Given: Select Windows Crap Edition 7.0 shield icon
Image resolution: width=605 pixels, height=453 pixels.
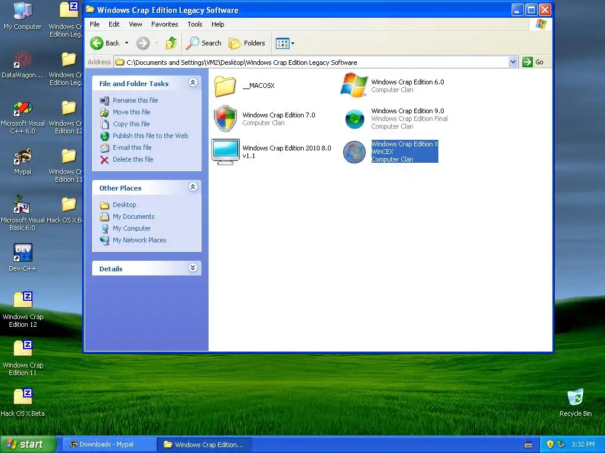Looking at the screenshot, I should (x=225, y=119).
